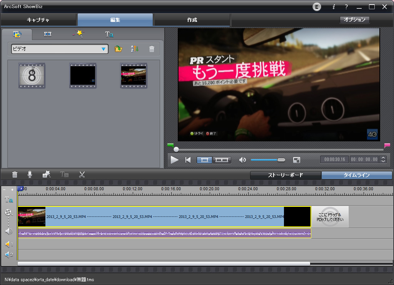The width and height of the screenshot is (394, 285).
Task: Switch to ストーリーボード view
Action: pos(285,175)
